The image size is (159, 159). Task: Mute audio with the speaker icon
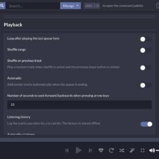(x=152, y=150)
